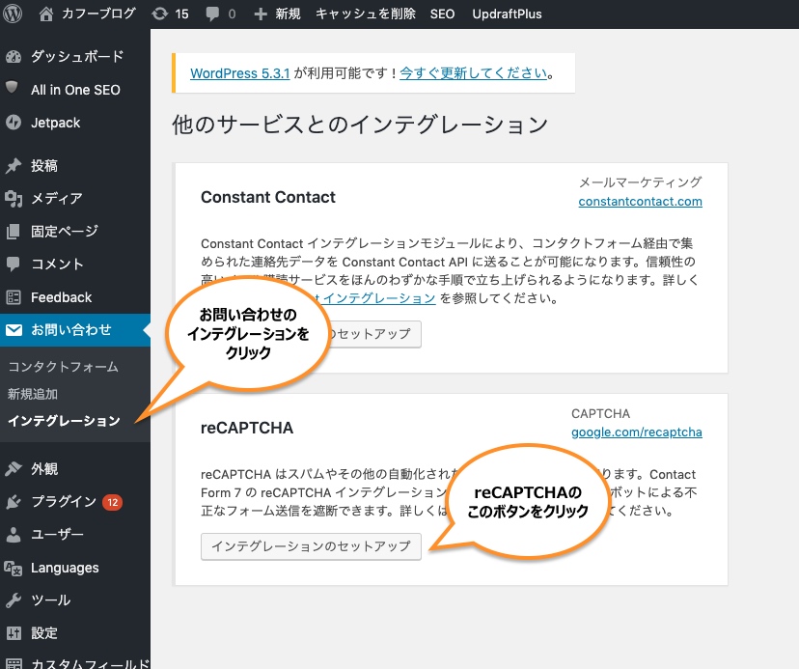Viewport: 799px width, 669px height.
Task: Follow the google.com/recaptcha link
Action: point(636,432)
